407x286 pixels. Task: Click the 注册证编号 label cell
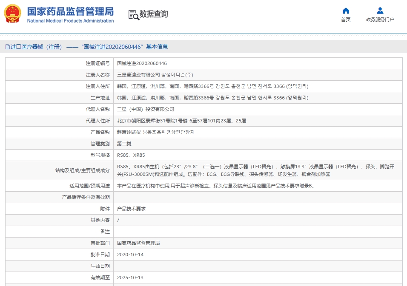98,63
